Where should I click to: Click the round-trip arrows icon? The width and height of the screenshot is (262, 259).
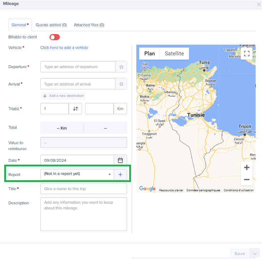point(75,109)
